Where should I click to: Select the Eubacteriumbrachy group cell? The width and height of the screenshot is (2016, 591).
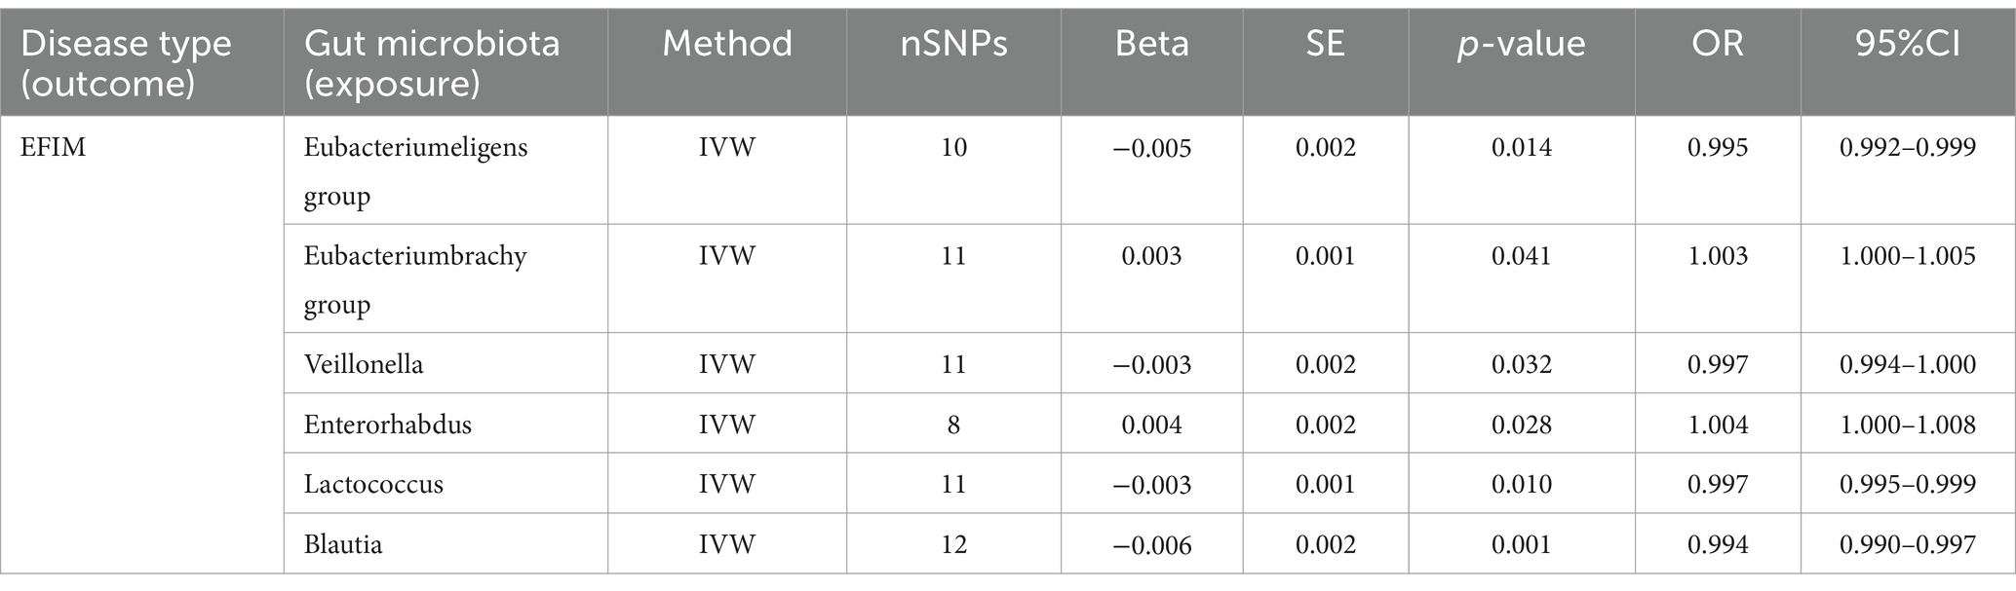pyautogui.click(x=415, y=279)
